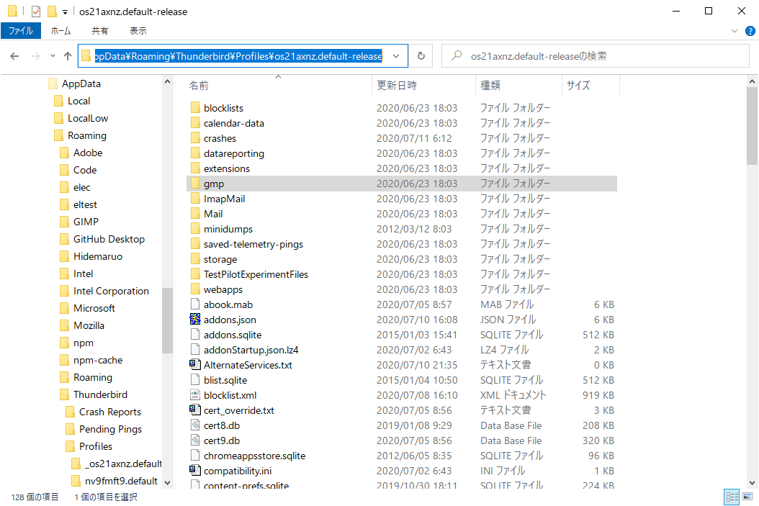Open the 表示 ribbon tab
Screen dimensions: 759x506
point(138,30)
